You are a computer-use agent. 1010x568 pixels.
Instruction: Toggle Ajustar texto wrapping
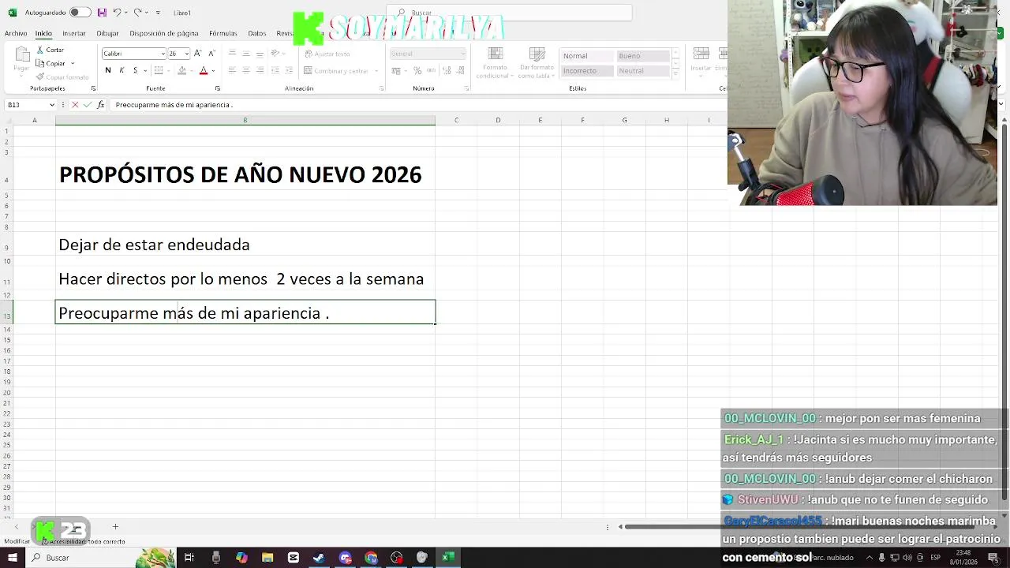[x=327, y=54]
